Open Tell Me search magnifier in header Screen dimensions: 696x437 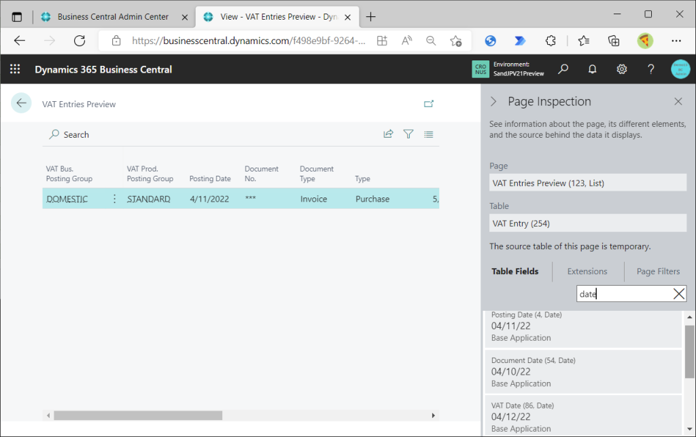click(563, 69)
